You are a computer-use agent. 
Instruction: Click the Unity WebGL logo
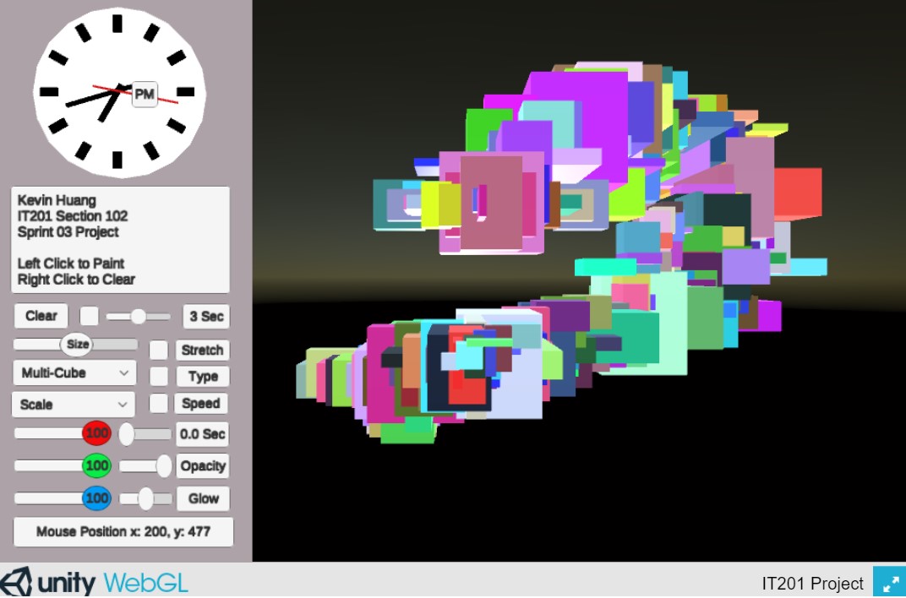[95, 583]
